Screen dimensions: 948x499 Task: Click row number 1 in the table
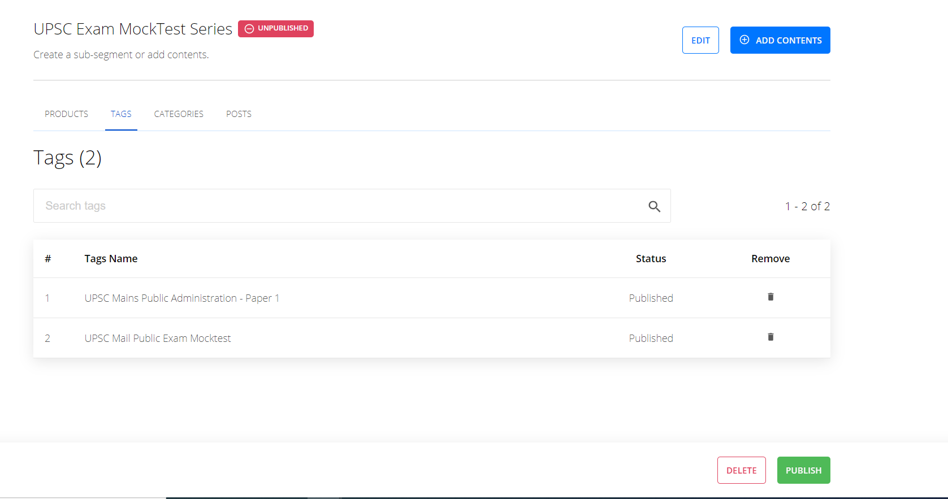(x=47, y=298)
